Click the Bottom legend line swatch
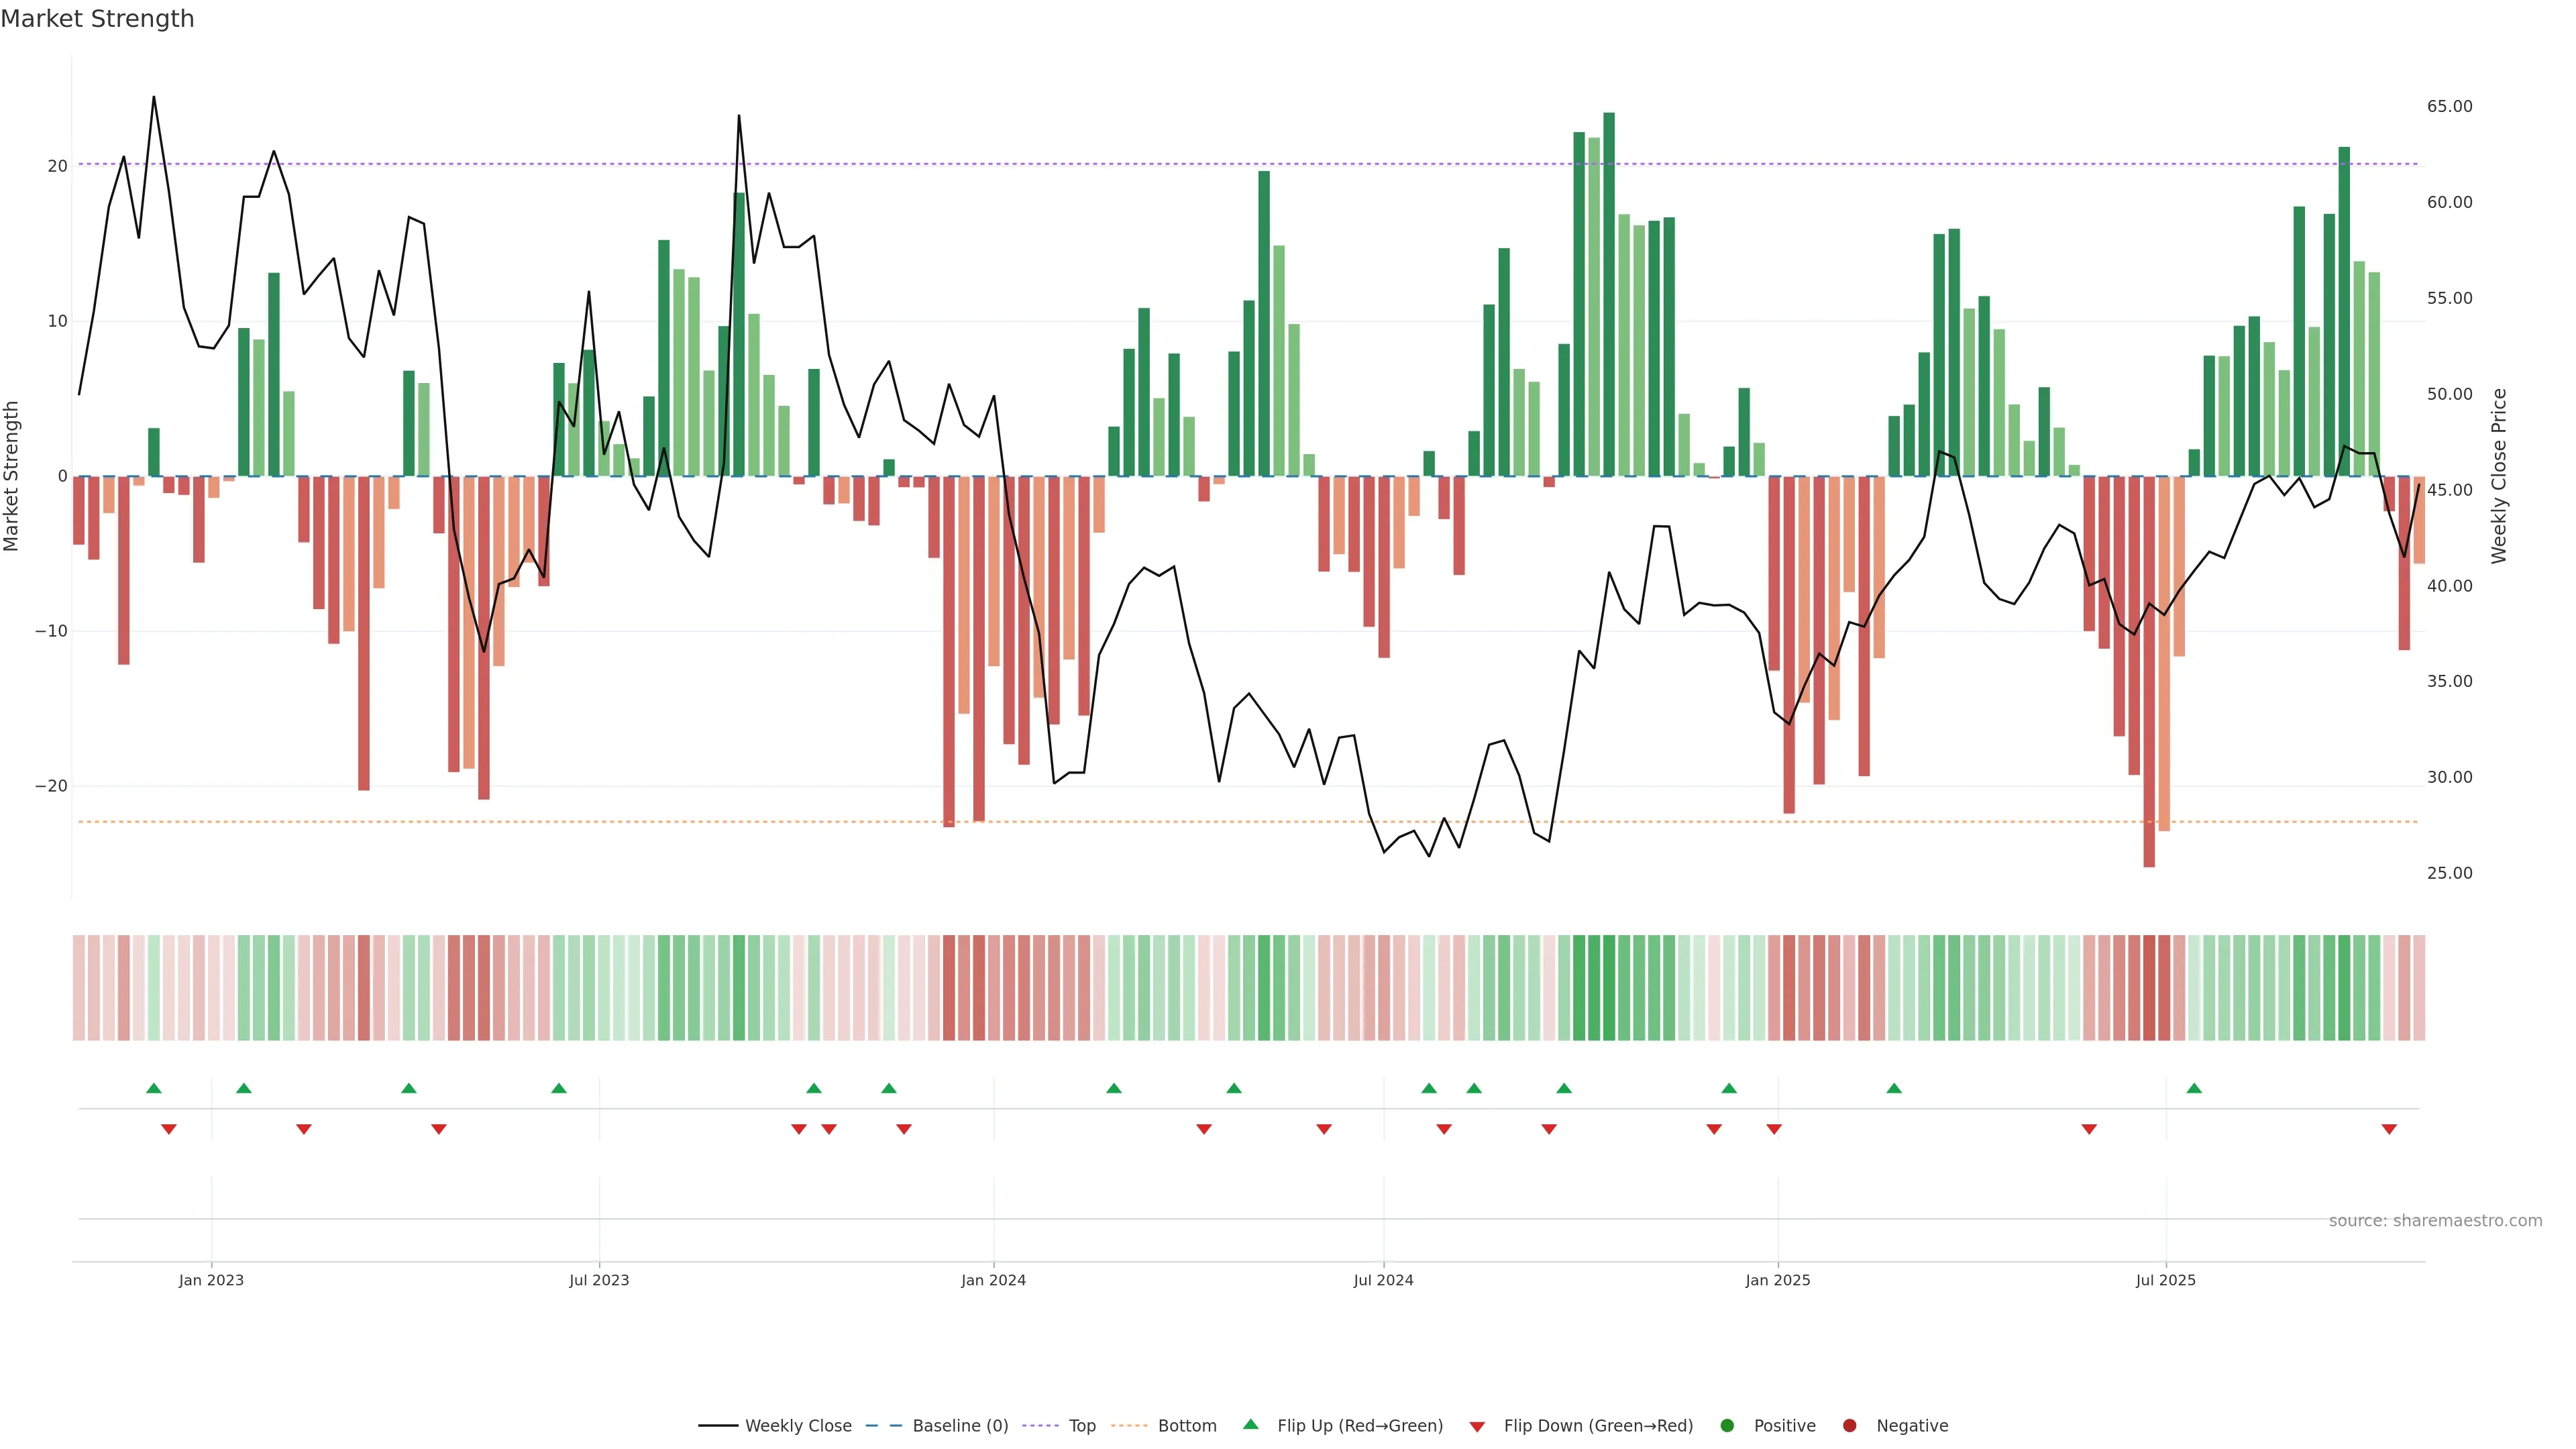Viewport: 2576px width, 1449px height. [x=1129, y=1425]
